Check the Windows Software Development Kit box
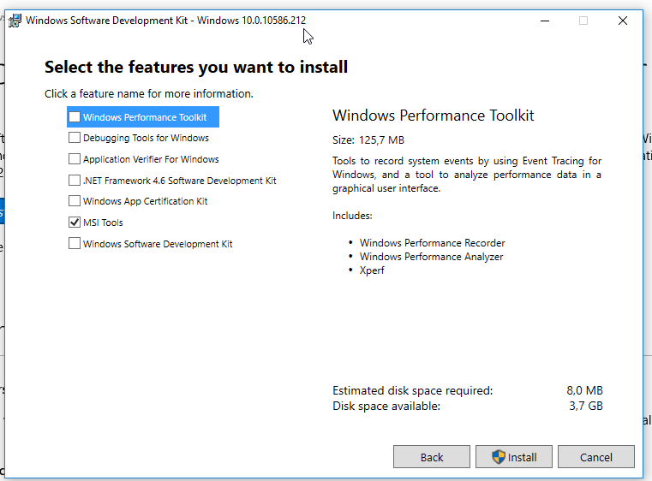This screenshot has width=652, height=481. 75,244
